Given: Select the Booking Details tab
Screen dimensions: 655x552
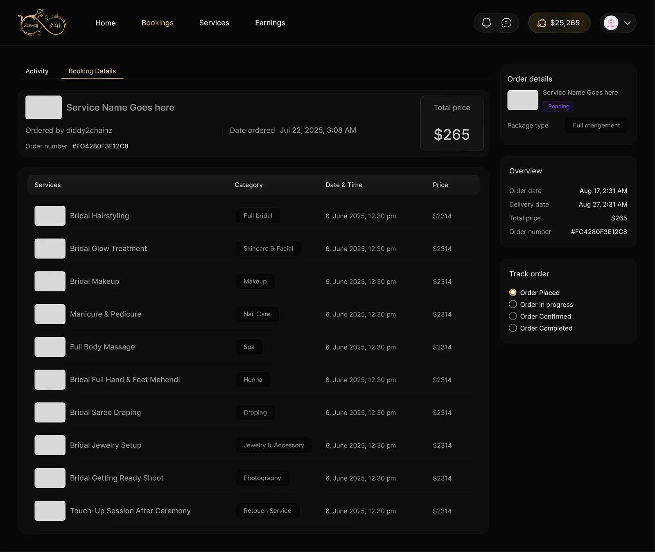Looking at the screenshot, I should pyautogui.click(x=92, y=71).
